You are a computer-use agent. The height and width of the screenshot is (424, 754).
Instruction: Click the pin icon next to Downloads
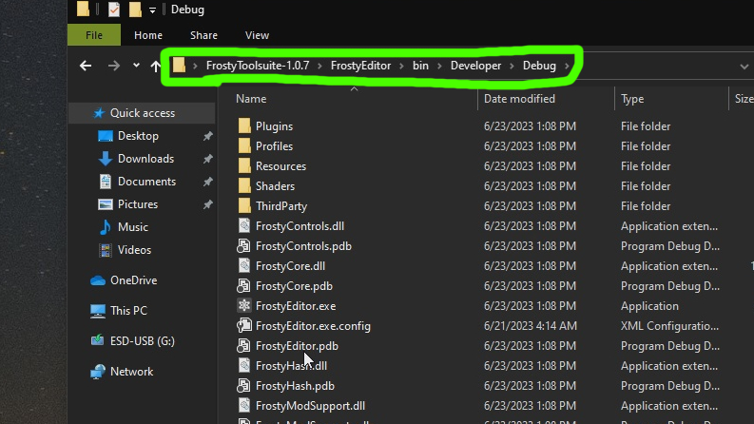[x=207, y=159]
